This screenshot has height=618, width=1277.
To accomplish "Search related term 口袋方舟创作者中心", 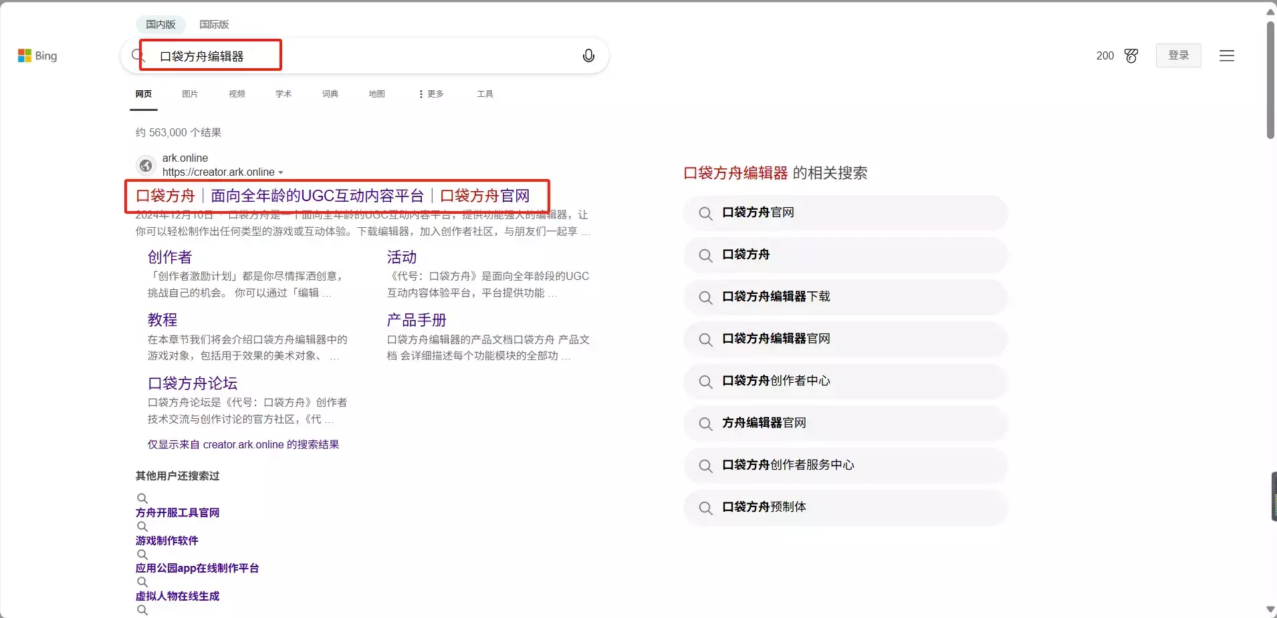I will pos(845,381).
